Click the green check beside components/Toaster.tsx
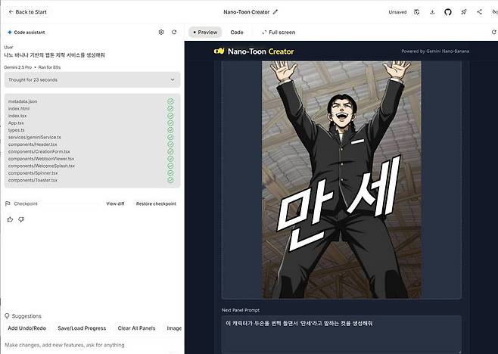The width and height of the screenshot is (498, 354). tap(170, 180)
